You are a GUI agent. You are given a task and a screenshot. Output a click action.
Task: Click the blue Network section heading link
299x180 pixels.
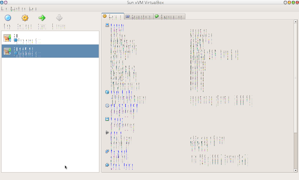[119, 151]
